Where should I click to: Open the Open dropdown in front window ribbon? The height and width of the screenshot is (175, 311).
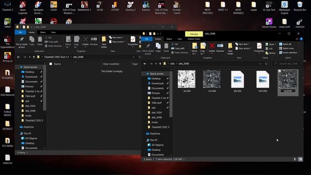271,44
